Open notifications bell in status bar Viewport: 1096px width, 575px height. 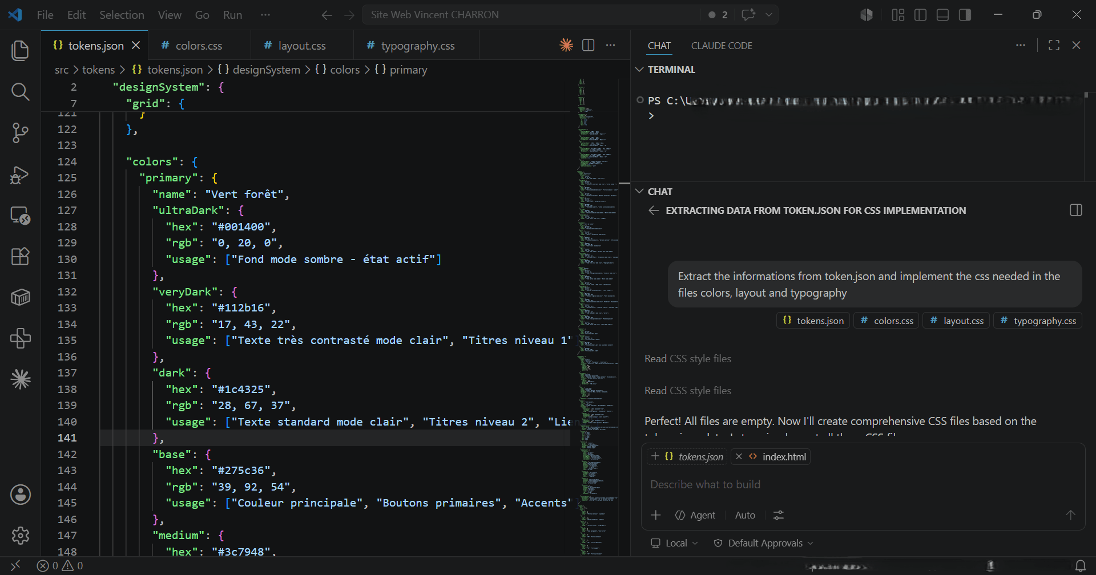coord(1080,566)
